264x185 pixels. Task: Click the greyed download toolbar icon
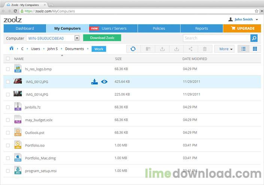(x=177, y=49)
